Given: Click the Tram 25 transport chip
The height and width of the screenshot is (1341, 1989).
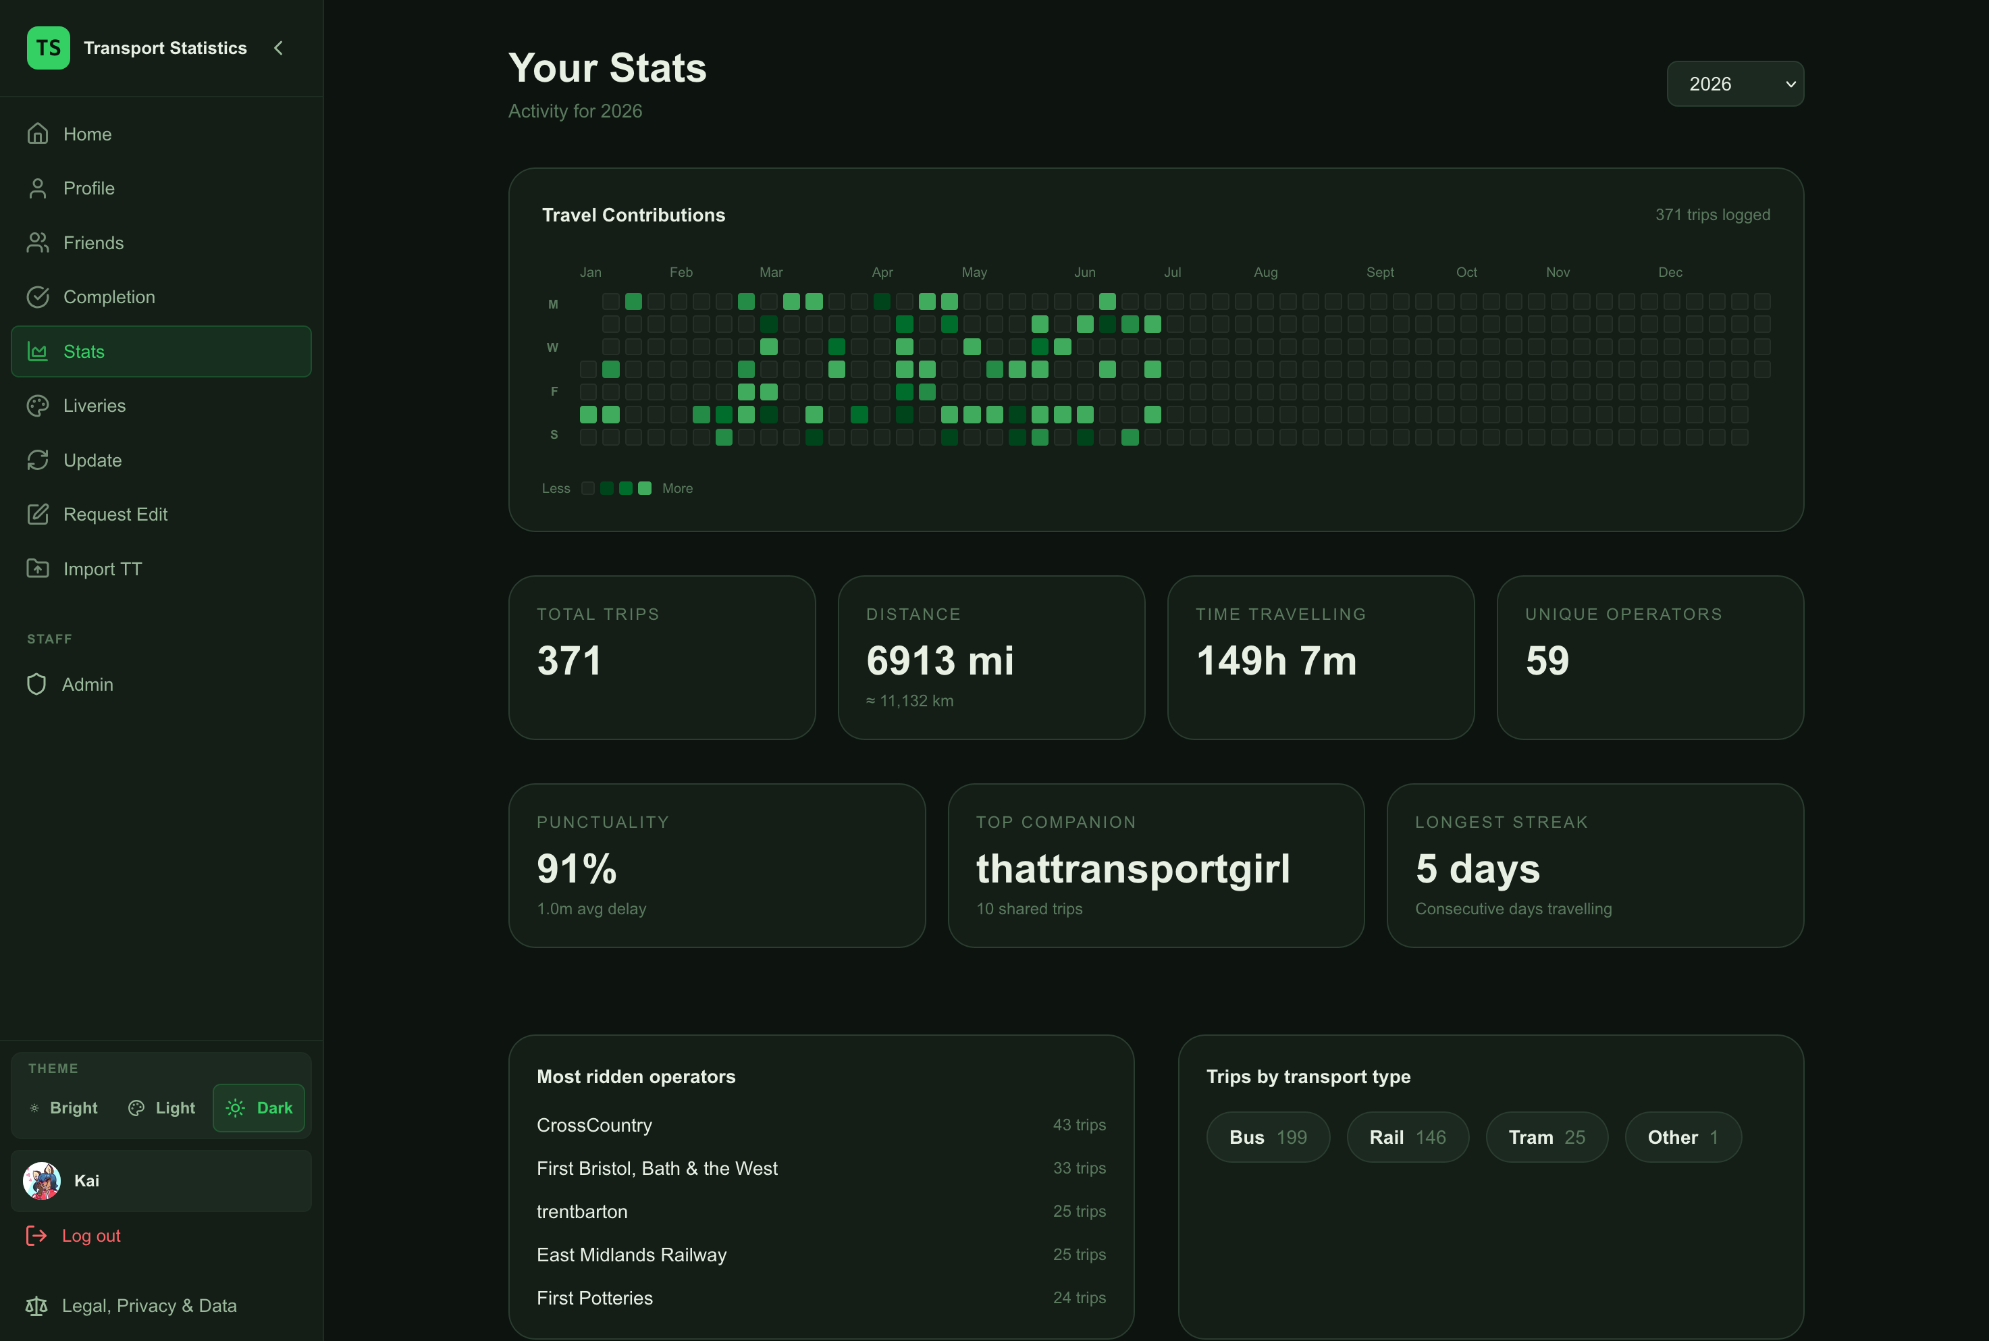Looking at the screenshot, I should tap(1547, 1136).
